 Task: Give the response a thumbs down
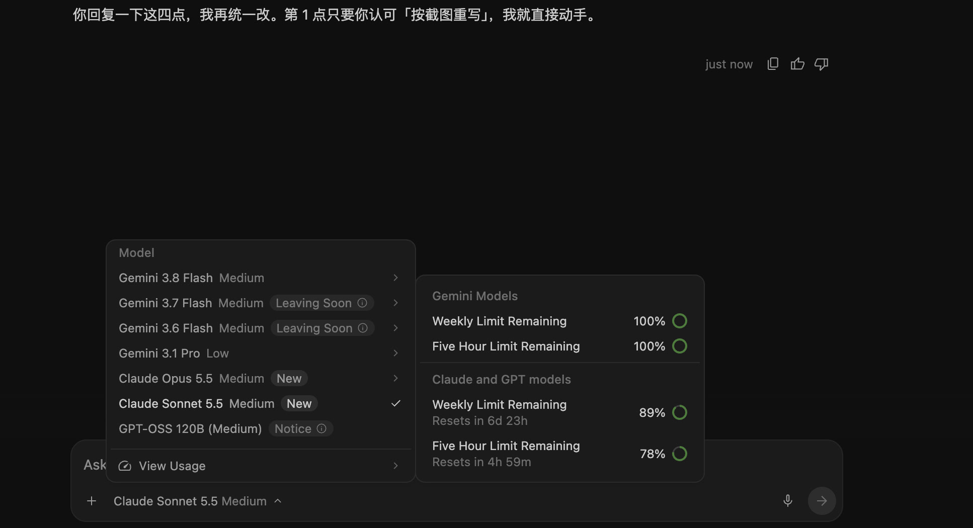[x=822, y=64]
